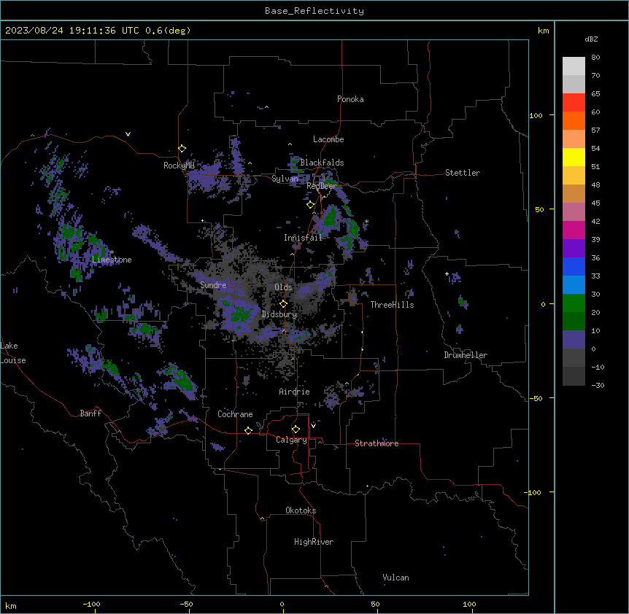
Task: Click the HighRiver label
Action: tap(314, 542)
